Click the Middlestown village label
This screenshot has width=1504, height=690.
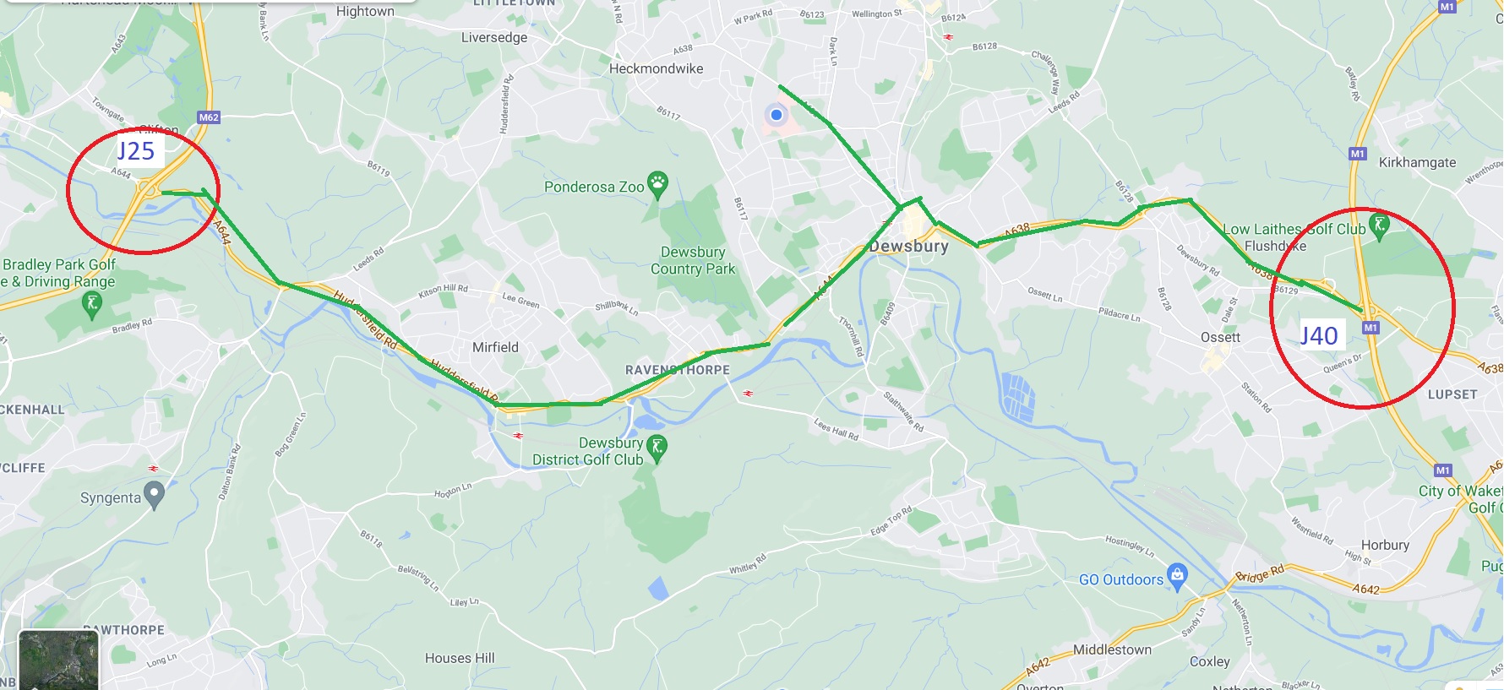[x=1112, y=649]
